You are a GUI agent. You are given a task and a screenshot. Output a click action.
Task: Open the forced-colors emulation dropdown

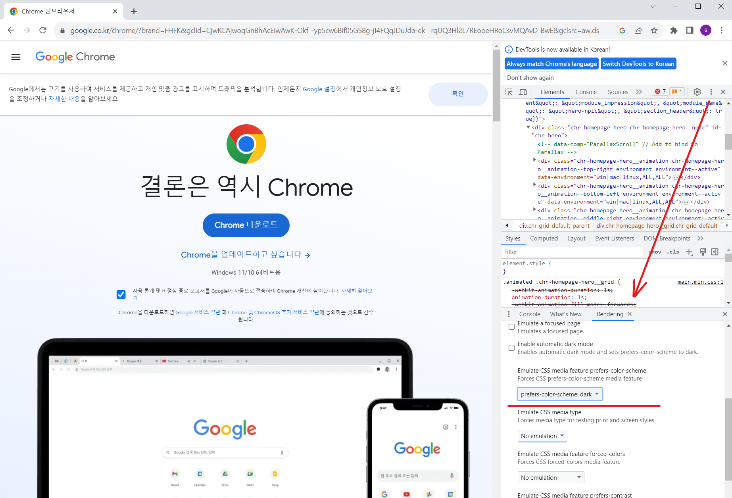551,477
